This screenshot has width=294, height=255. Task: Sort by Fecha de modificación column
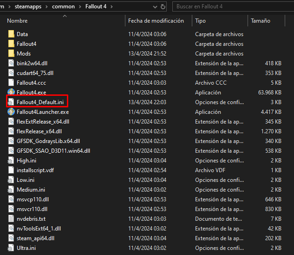click(156, 21)
